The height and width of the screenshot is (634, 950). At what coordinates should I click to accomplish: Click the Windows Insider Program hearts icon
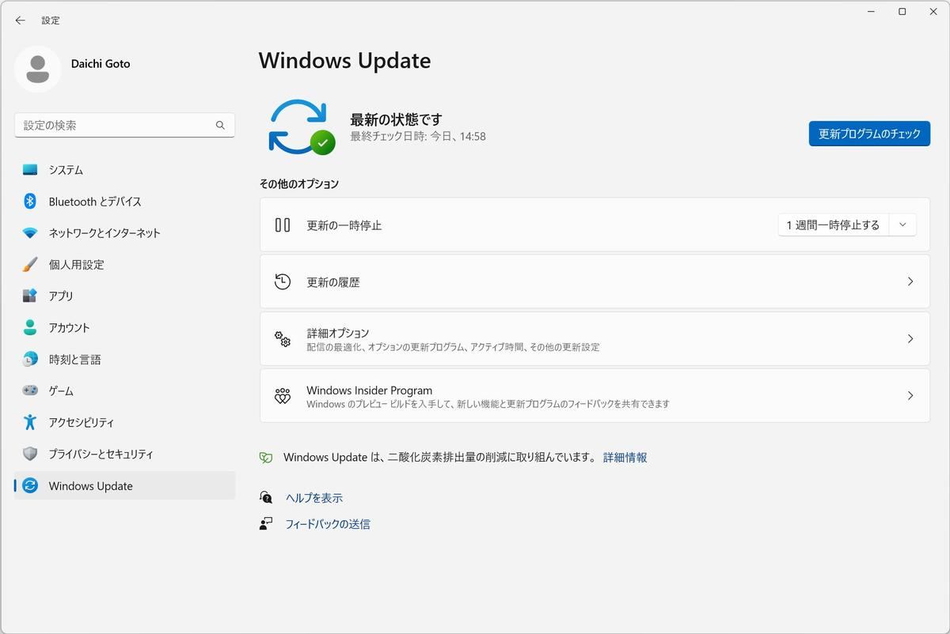pos(283,395)
